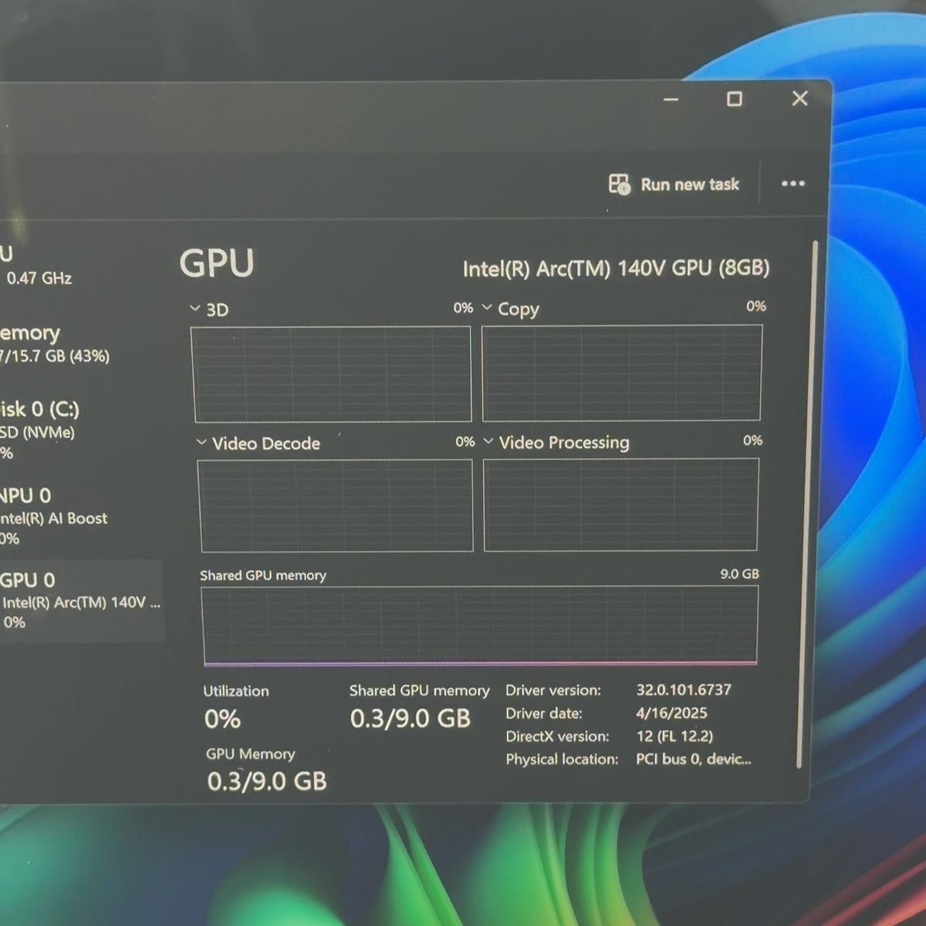Click the Shared GPU memory graph
The height and width of the screenshot is (926, 926).
click(x=480, y=625)
